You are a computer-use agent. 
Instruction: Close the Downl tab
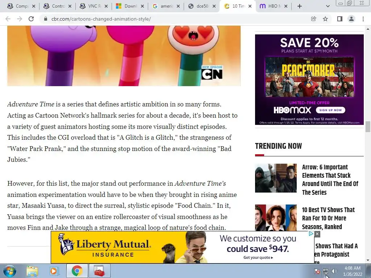142,7
